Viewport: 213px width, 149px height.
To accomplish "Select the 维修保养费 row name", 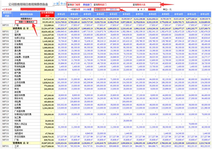I will coord(20,95).
